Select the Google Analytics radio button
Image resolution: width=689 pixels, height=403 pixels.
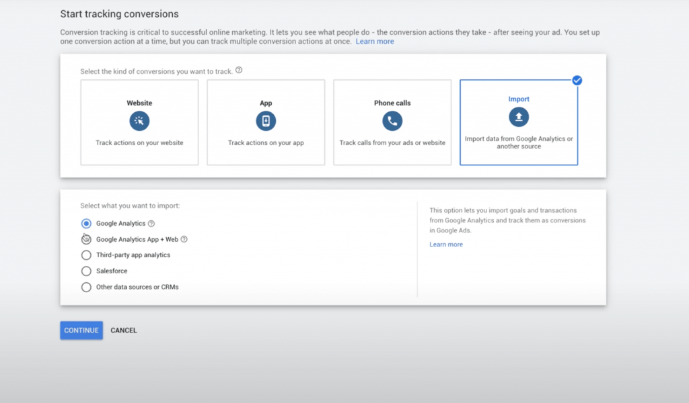point(86,224)
